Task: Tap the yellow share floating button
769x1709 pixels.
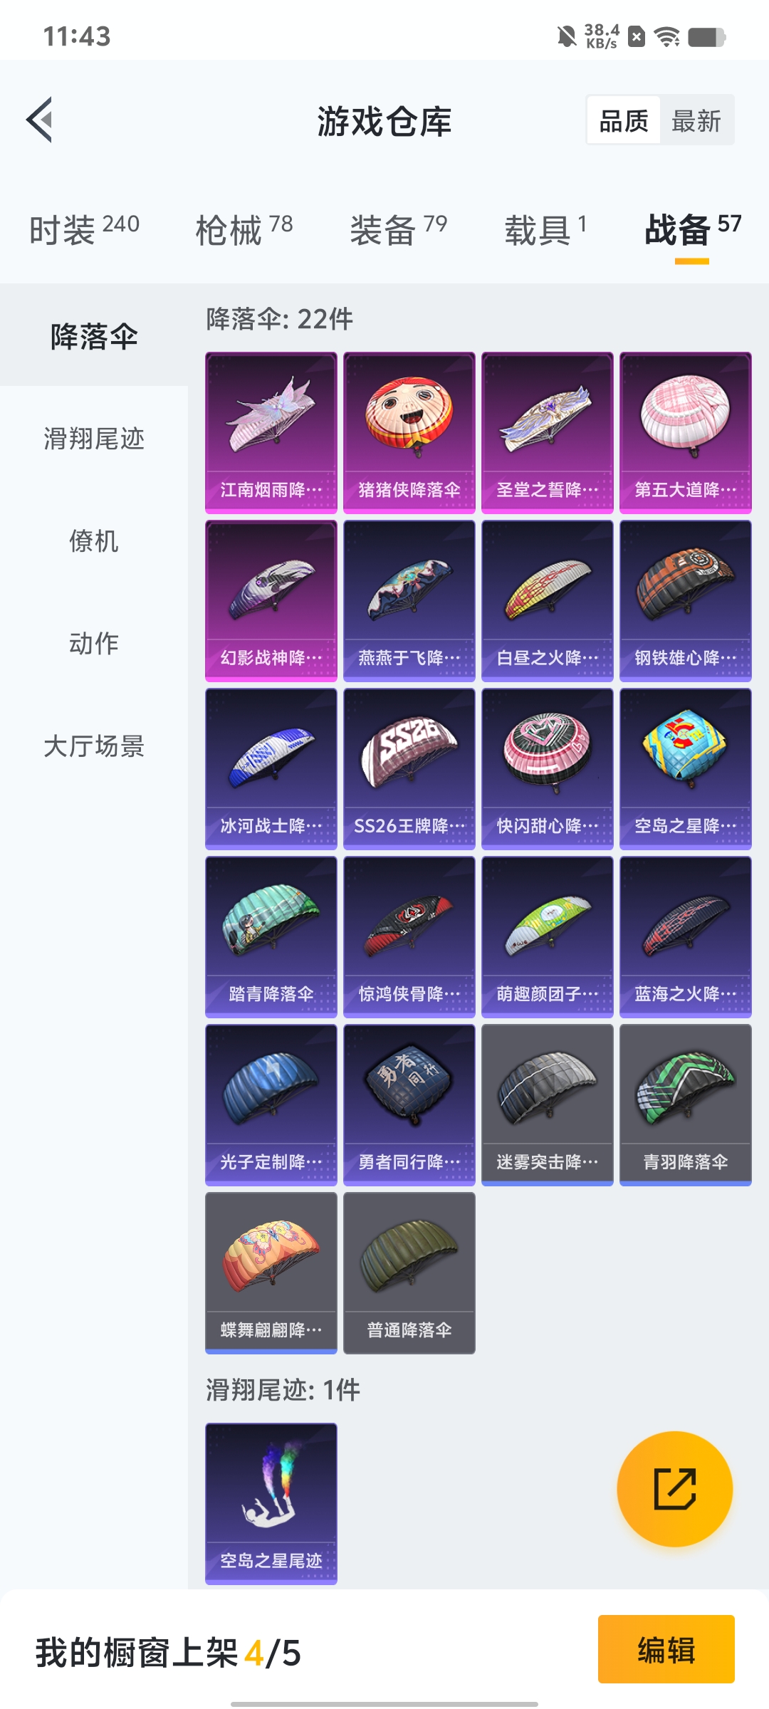Action: coord(674,1489)
